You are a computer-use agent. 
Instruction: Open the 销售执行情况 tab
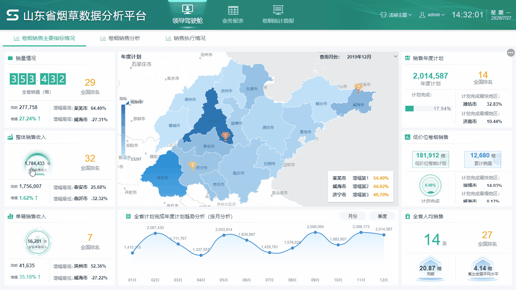[189, 38]
